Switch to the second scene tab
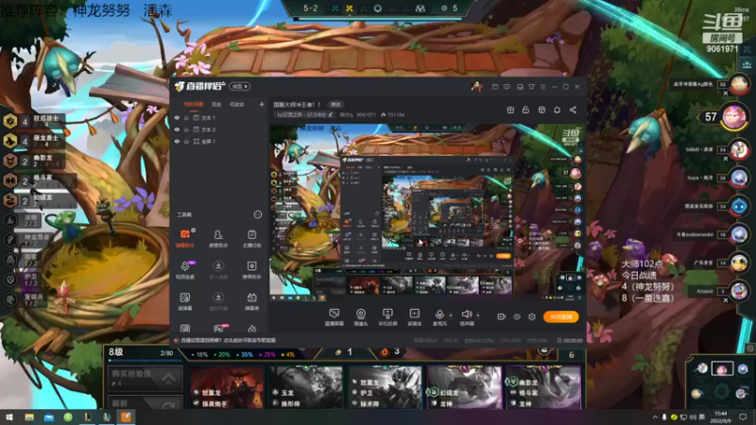This screenshot has height=425, width=756. pos(216,104)
